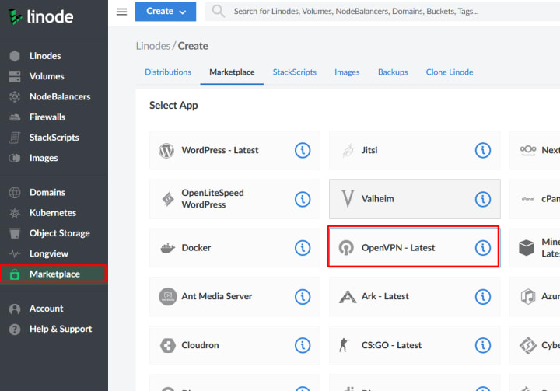Select the Marketplace tab
The width and height of the screenshot is (560, 391).
tap(232, 72)
